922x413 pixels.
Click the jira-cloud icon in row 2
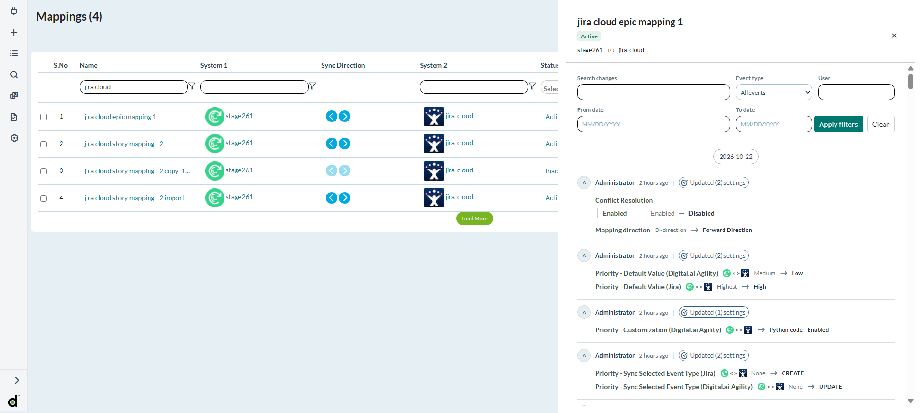(434, 144)
